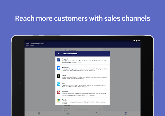
Task: Choose the Houzz sales channel title
Action: click(x=64, y=75)
